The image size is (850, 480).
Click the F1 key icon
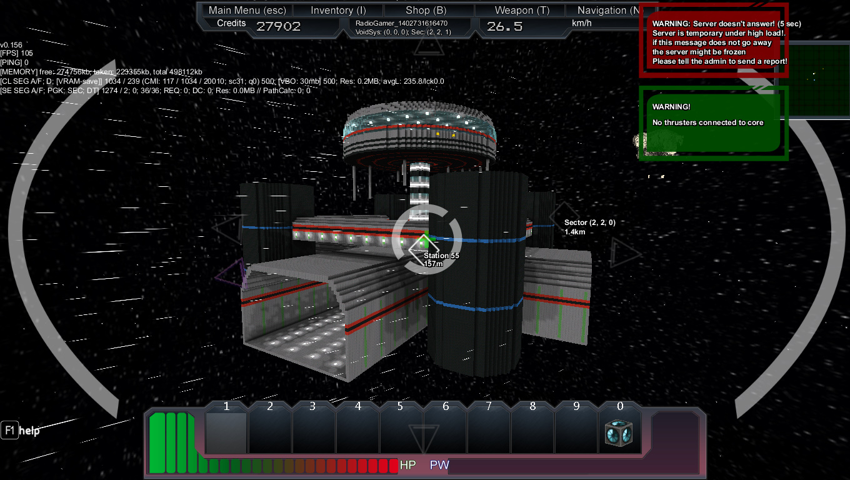pyautogui.click(x=9, y=430)
